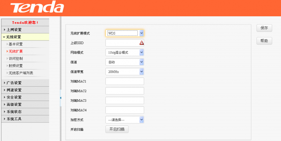Viewport: 281px width, 141px height.
Task: Click the Tenda欢迎您 welcome header
Action: coord(25,23)
